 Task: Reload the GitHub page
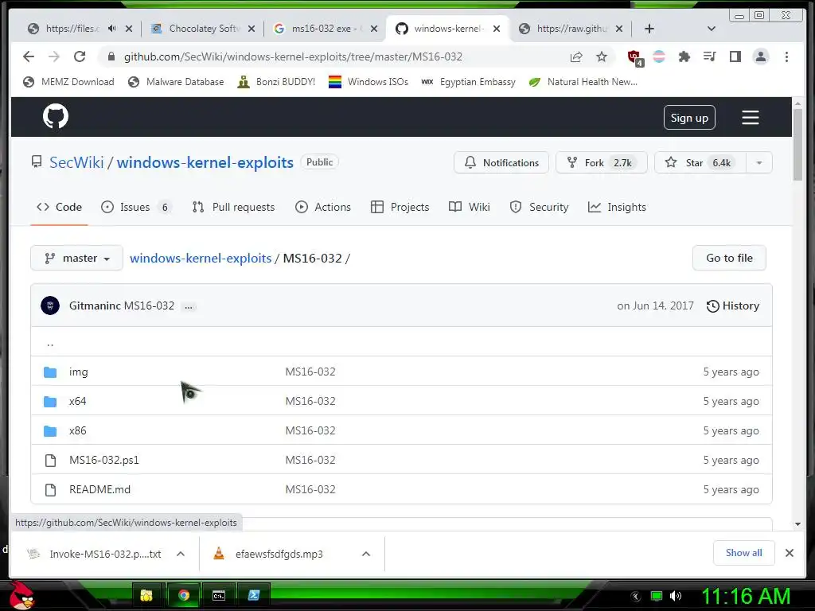tap(80, 56)
